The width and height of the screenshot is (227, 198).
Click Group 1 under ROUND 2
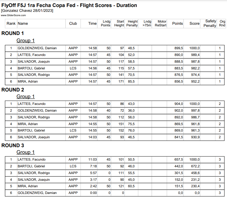(26, 97)
